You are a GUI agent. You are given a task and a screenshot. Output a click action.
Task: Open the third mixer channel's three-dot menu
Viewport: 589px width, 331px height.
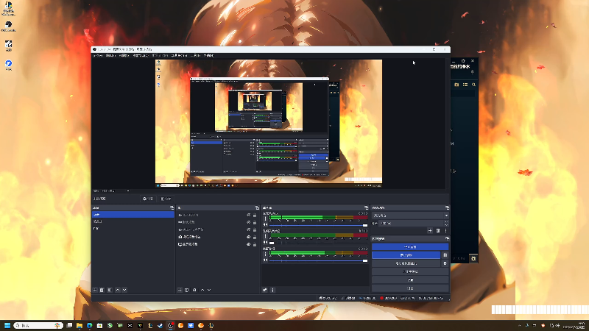[265, 254]
